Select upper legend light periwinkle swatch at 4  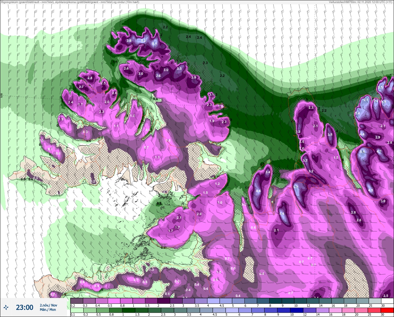213,301
